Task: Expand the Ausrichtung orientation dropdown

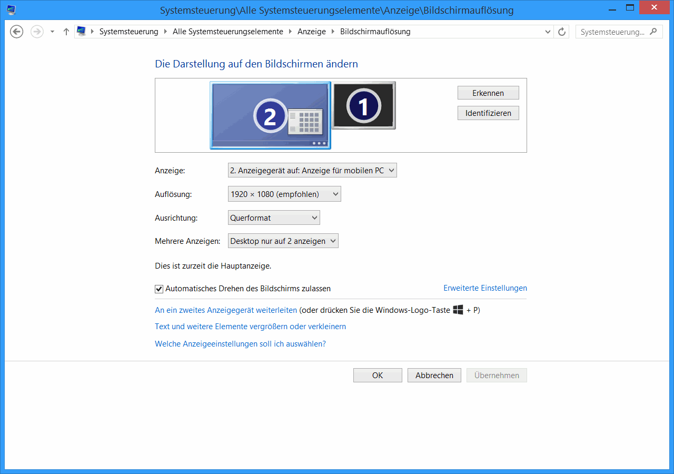Action: (274, 218)
